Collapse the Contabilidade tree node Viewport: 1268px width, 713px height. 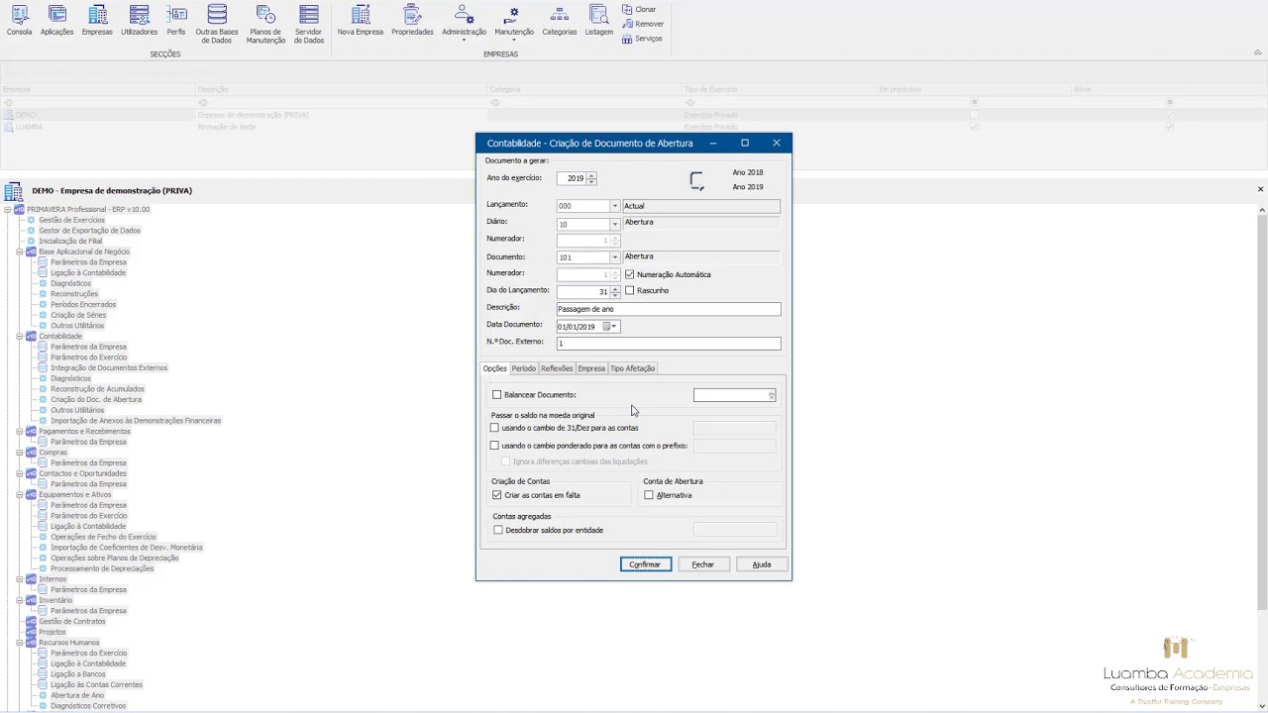pyautogui.click(x=19, y=337)
